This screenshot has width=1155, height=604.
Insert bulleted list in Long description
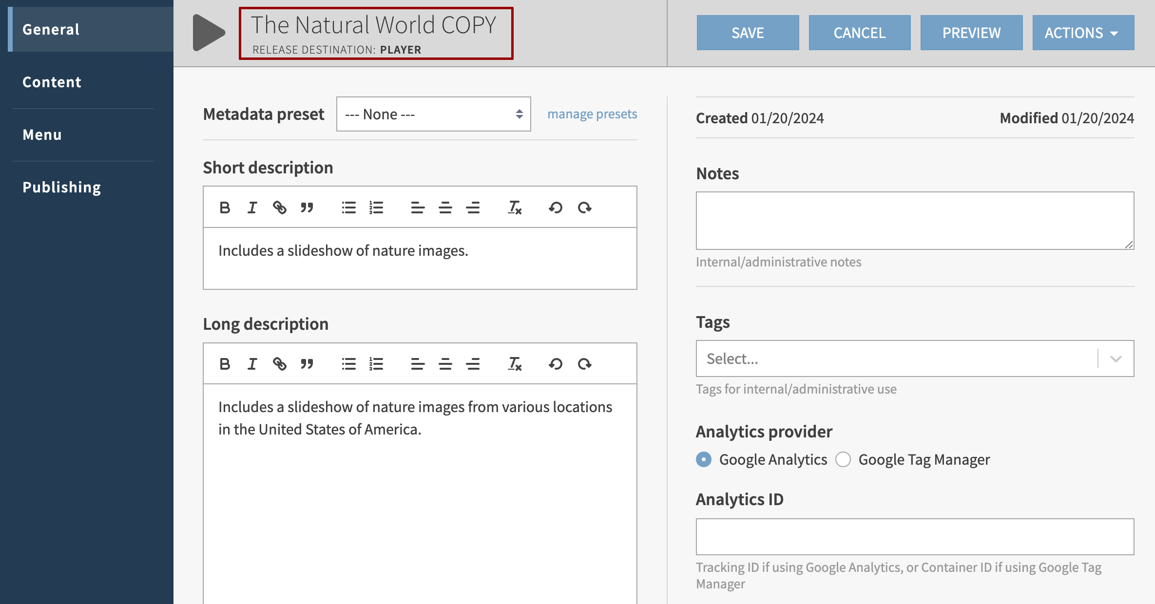pyautogui.click(x=348, y=364)
